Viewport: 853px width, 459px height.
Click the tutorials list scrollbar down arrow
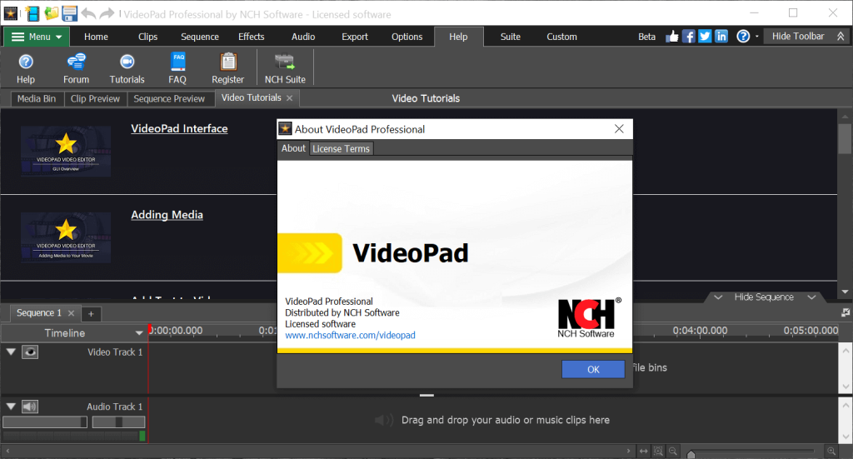click(845, 292)
